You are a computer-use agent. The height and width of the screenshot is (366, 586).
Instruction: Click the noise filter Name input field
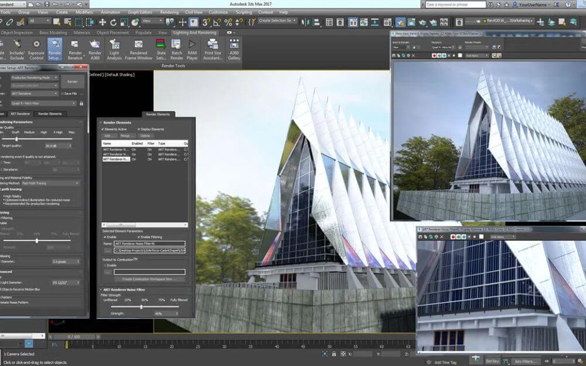149,242
